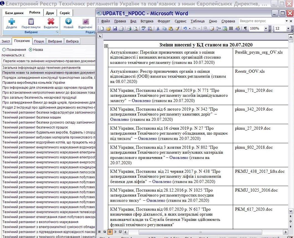Image resolution: width=294 pixels, height=238 pixels.
Task: Open the Правка menu
Action: pos(120,21)
